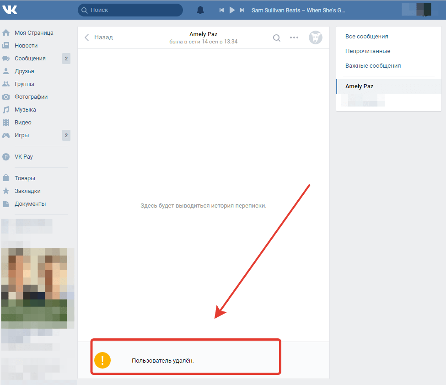Viewport: 446px width, 385px height.
Task: Filter by Непрочитанные messages
Action: coord(368,51)
